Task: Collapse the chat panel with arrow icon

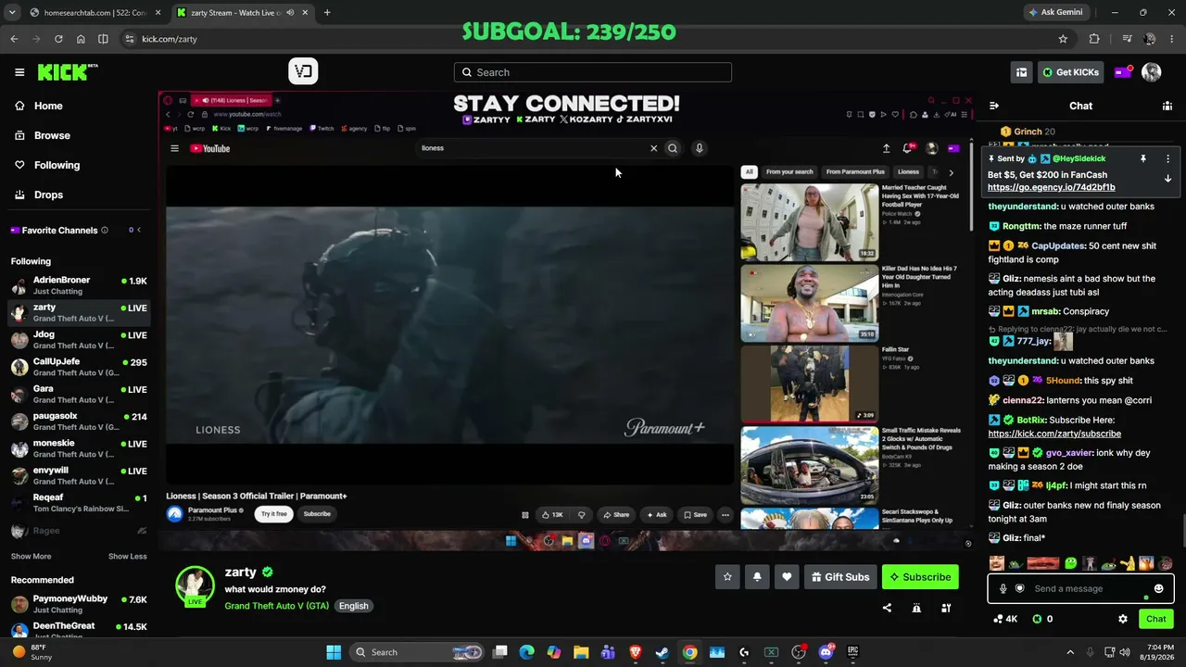Action: pyautogui.click(x=994, y=106)
